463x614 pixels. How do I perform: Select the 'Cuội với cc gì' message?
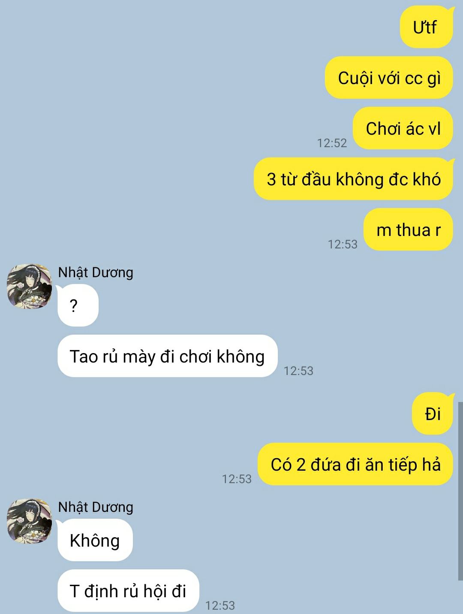389,78
